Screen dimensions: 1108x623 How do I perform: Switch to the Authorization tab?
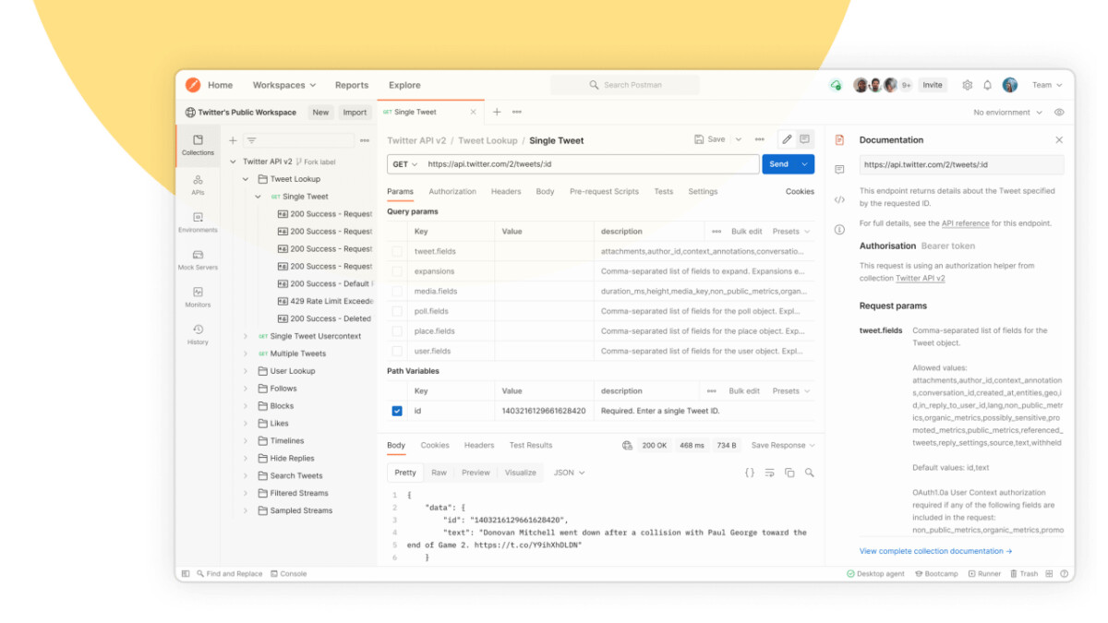[x=452, y=191]
